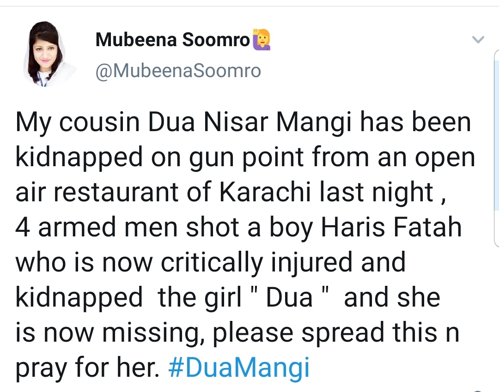Image resolution: width=499 pixels, height=392 pixels.
Task: Expand the tweet options chevron
Action: pyautogui.click(x=478, y=40)
